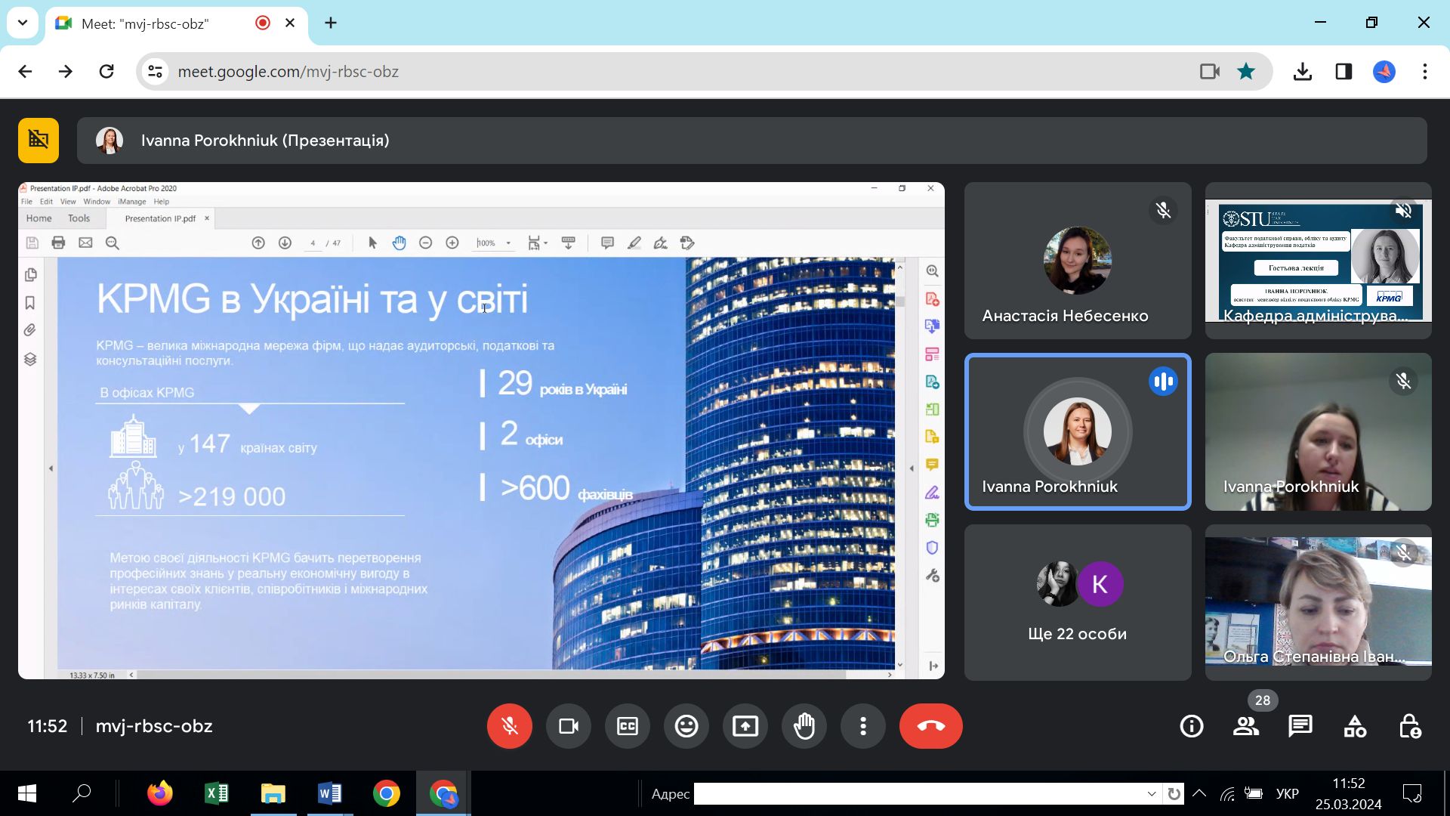Open chat with everyone

pos(1300,726)
